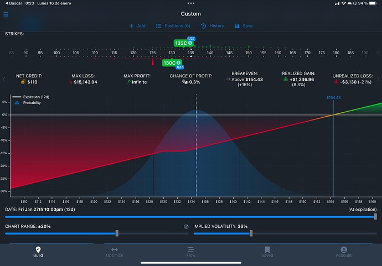Tap the 1/27 expiry tag below 130C

(x=179, y=67)
